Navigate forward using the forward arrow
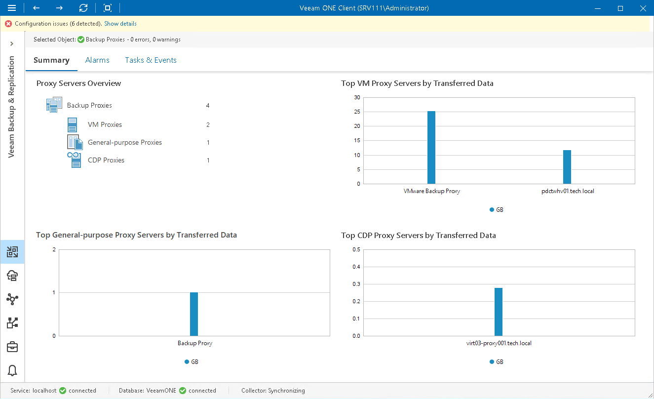 [59, 8]
